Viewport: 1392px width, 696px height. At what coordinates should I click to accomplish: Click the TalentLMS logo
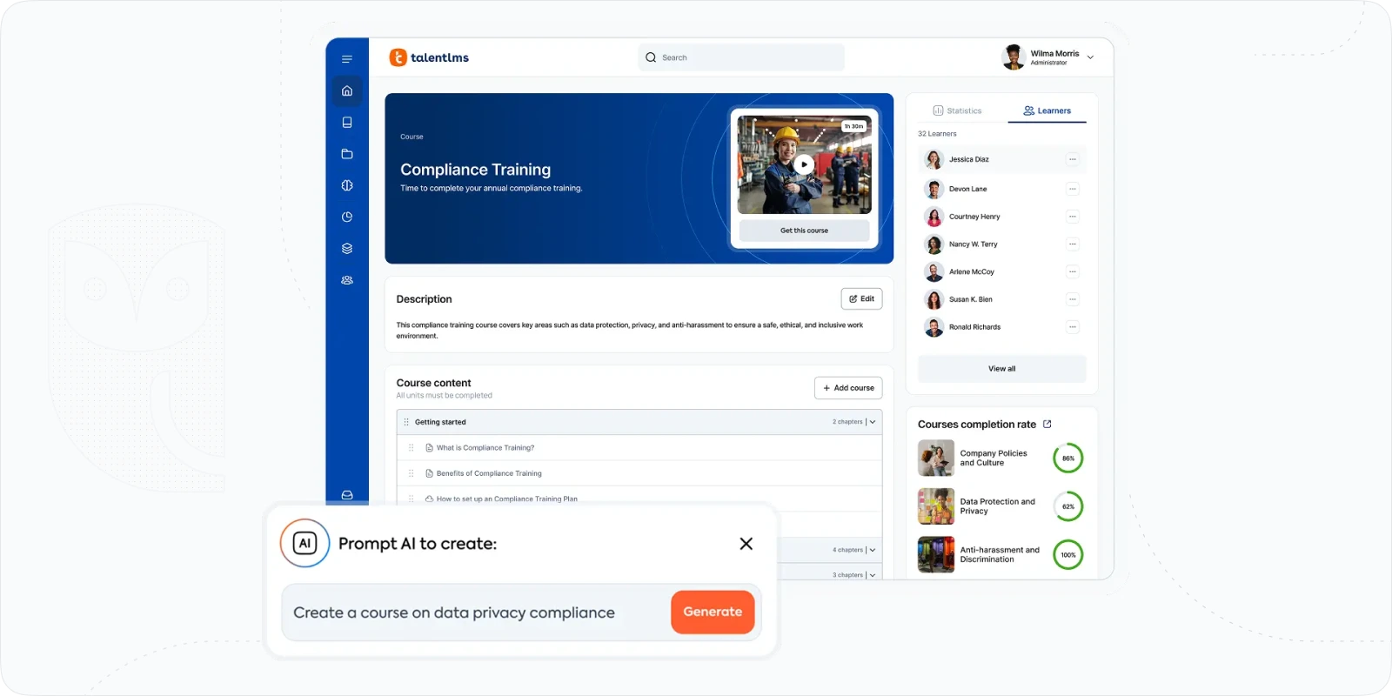[x=429, y=57]
